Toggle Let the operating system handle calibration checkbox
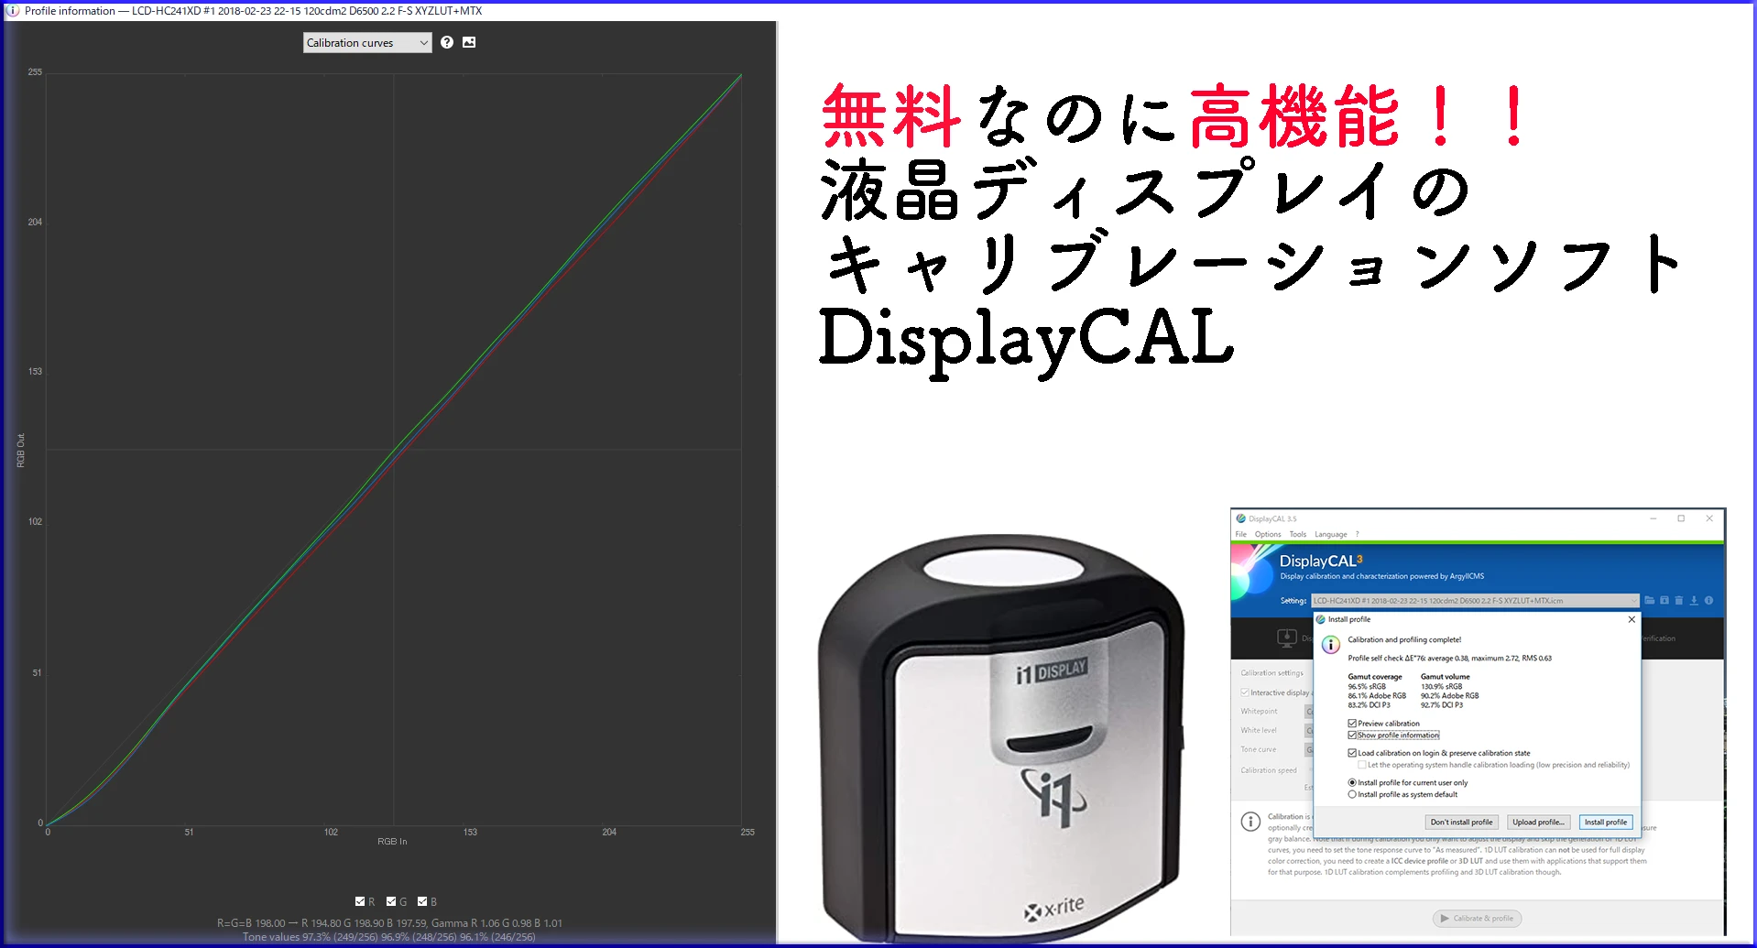The width and height of the screenshot is (1757, 948). [1362, 765]
